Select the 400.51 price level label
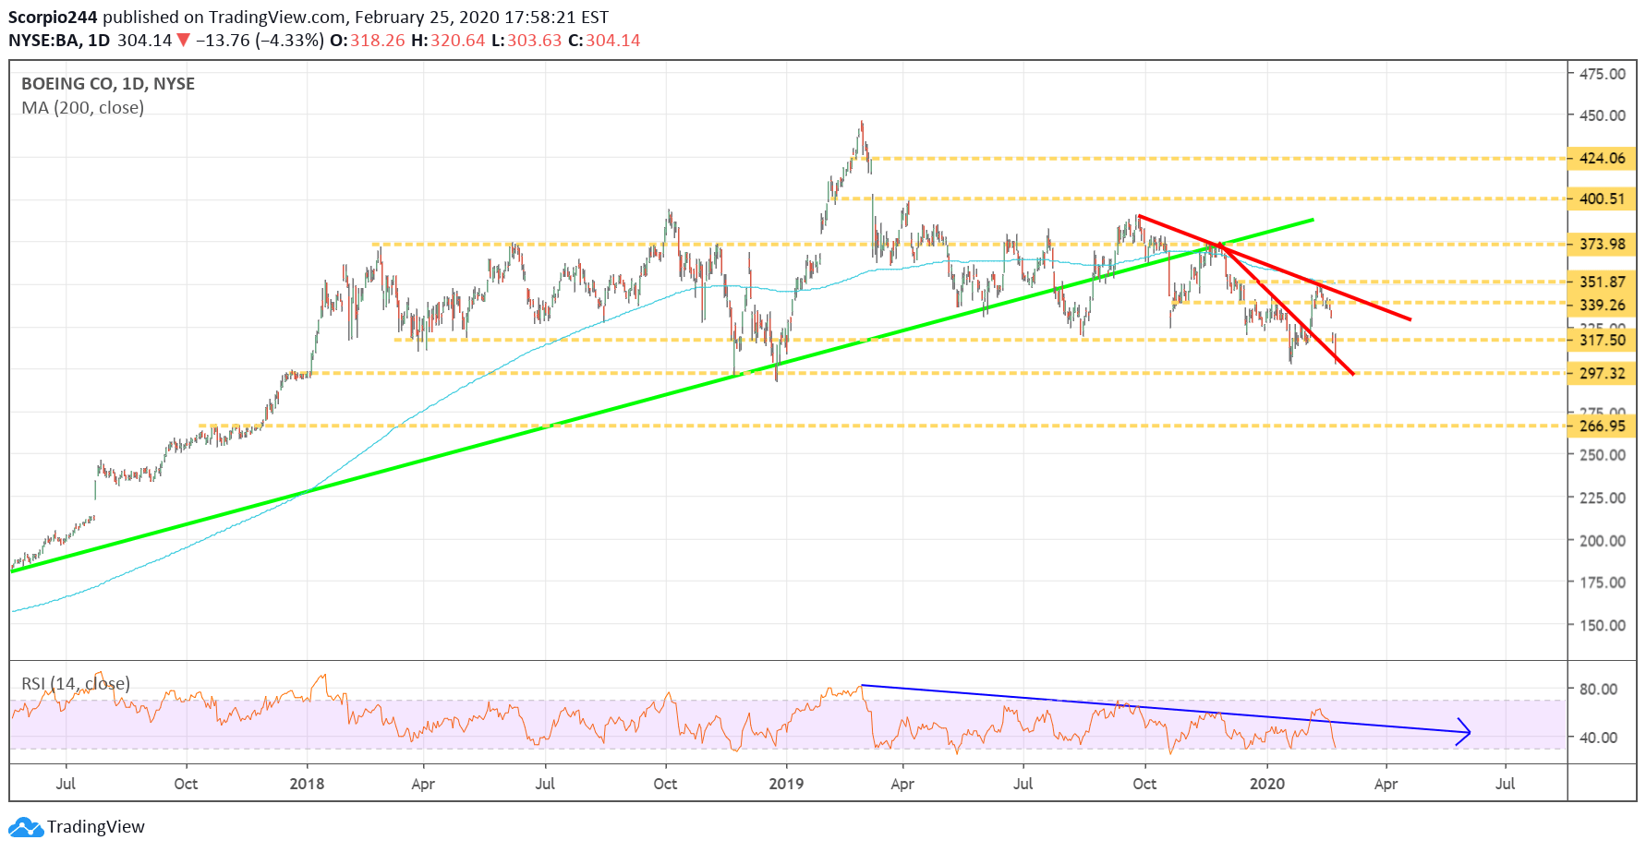This screenshot has width=1646, height=852. (1602, 198)
